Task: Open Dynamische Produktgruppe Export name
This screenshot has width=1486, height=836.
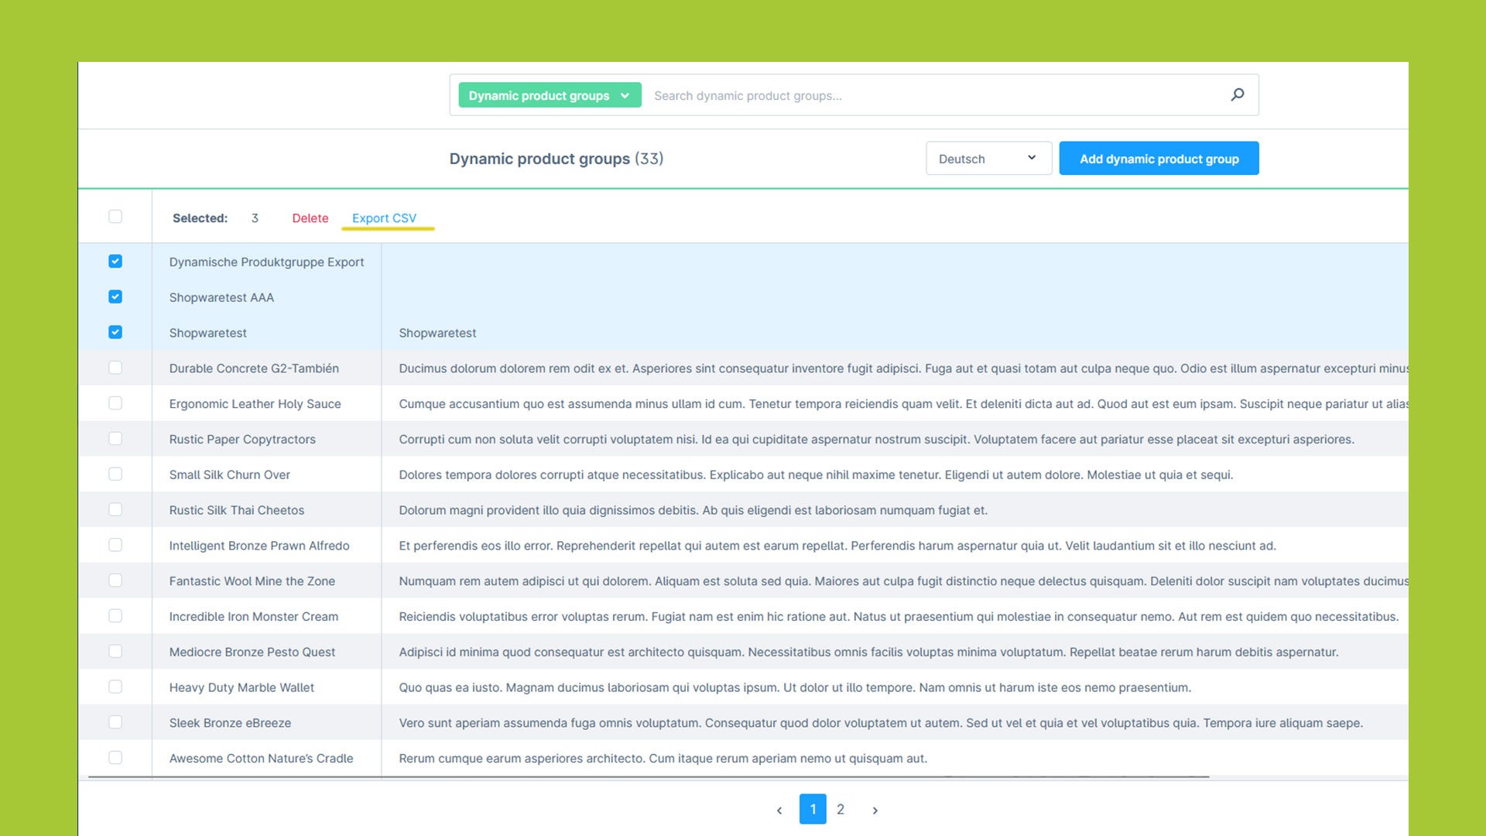Action: coord(266,262)
